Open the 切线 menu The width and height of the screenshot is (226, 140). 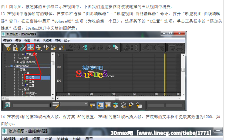tap(58, 40)
